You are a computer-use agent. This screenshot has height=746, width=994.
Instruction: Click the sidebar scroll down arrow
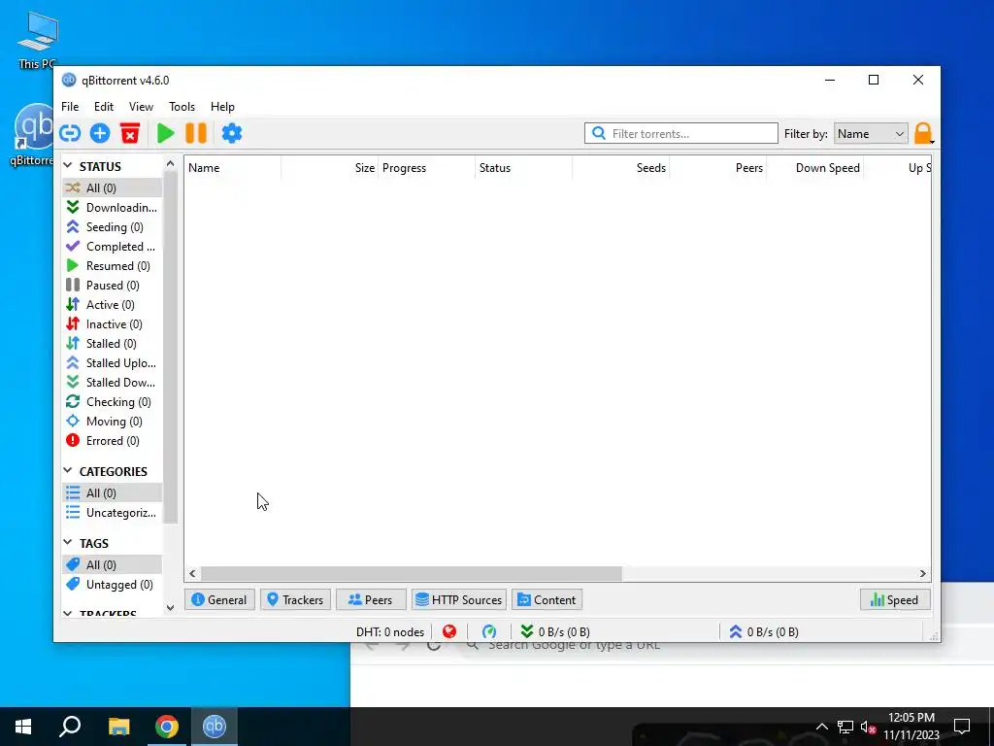[x=170, y=607]
